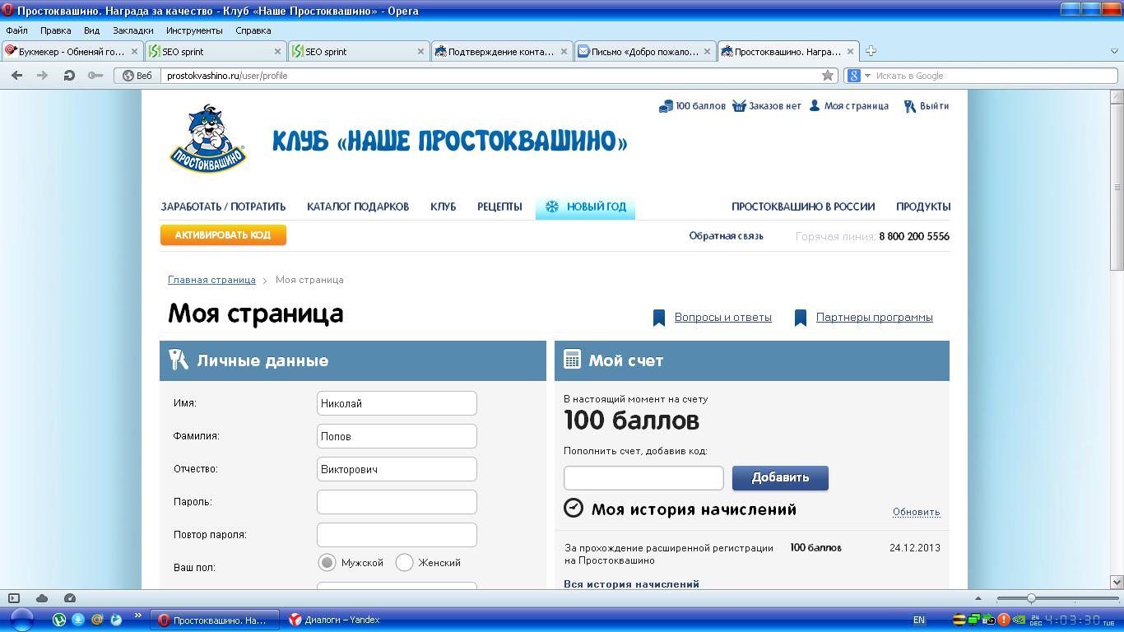
Task: Close the Букмекер tab
Action: pos(135,51)
